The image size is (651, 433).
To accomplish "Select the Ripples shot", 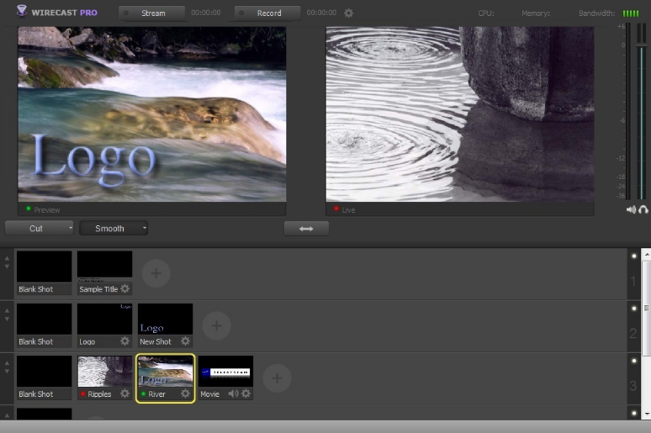I will [105, 378].
